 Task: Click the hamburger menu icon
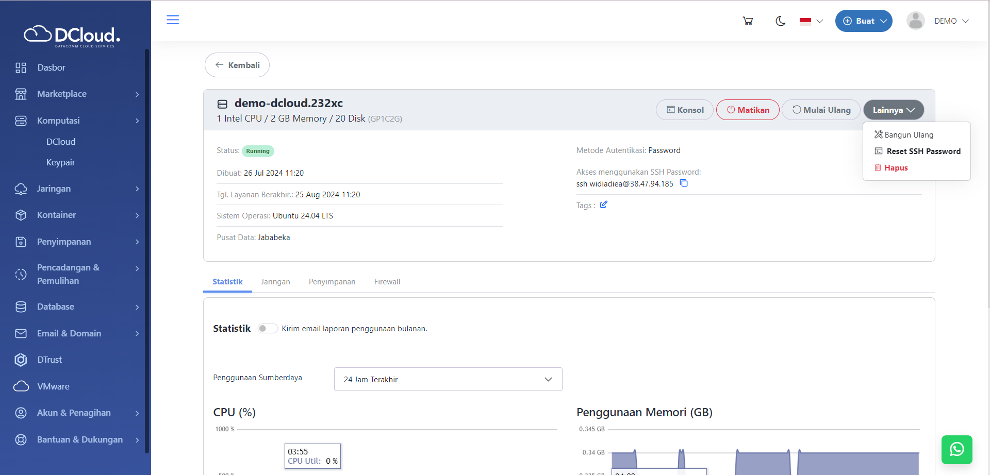[x=173, y=20]
